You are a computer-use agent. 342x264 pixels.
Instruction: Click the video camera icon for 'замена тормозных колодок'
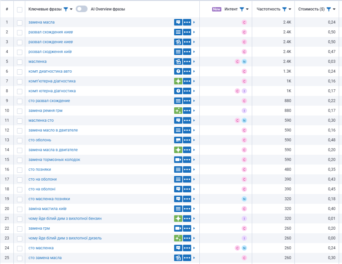(x=178, y=160)
